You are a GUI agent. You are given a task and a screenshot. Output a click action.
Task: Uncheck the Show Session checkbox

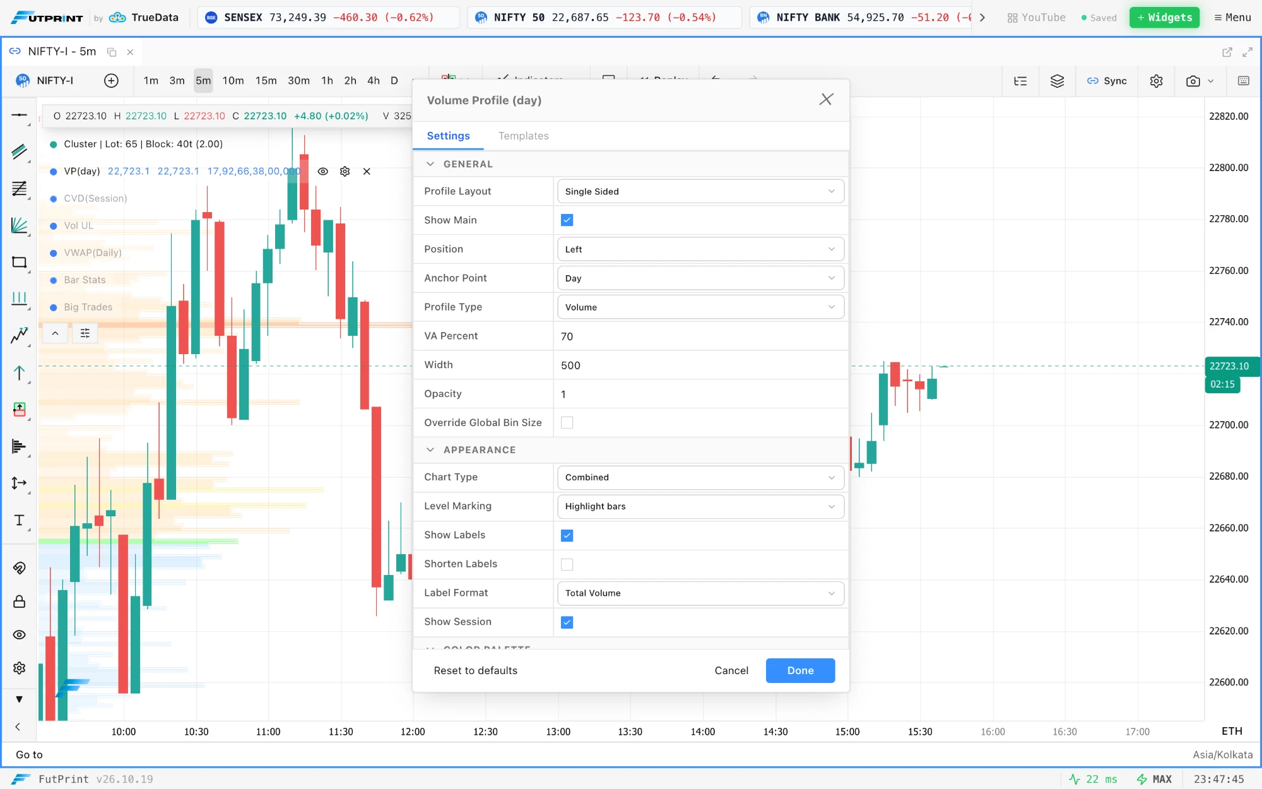567,622
